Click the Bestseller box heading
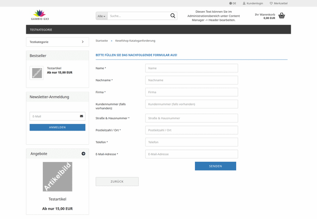The image size is (317, 219). (38, 56)
